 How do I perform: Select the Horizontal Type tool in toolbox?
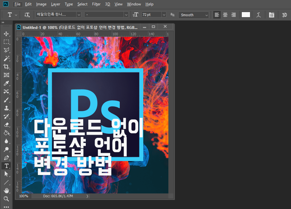click(x=6, y=166)
